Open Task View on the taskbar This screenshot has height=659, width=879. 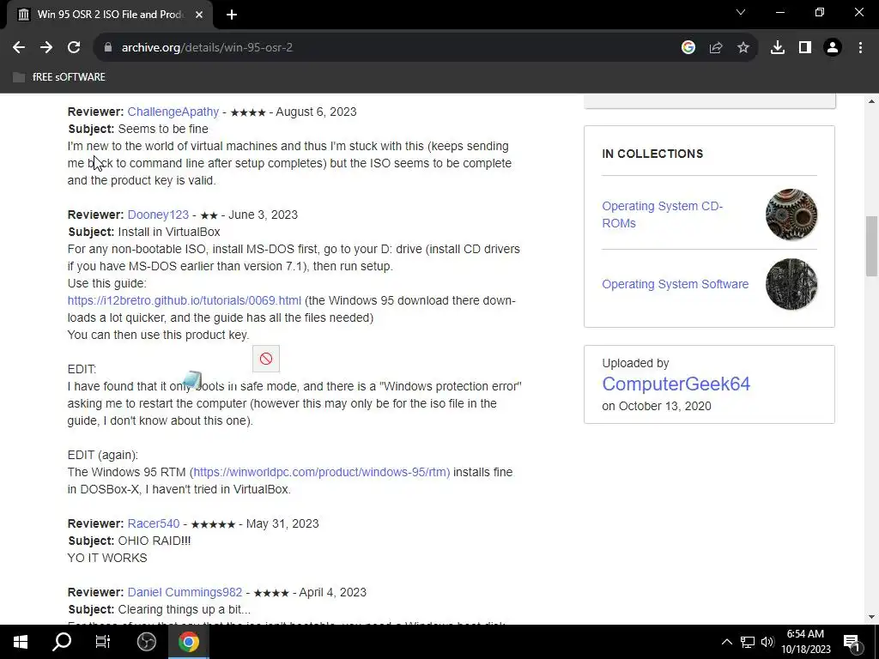(103, 642)
